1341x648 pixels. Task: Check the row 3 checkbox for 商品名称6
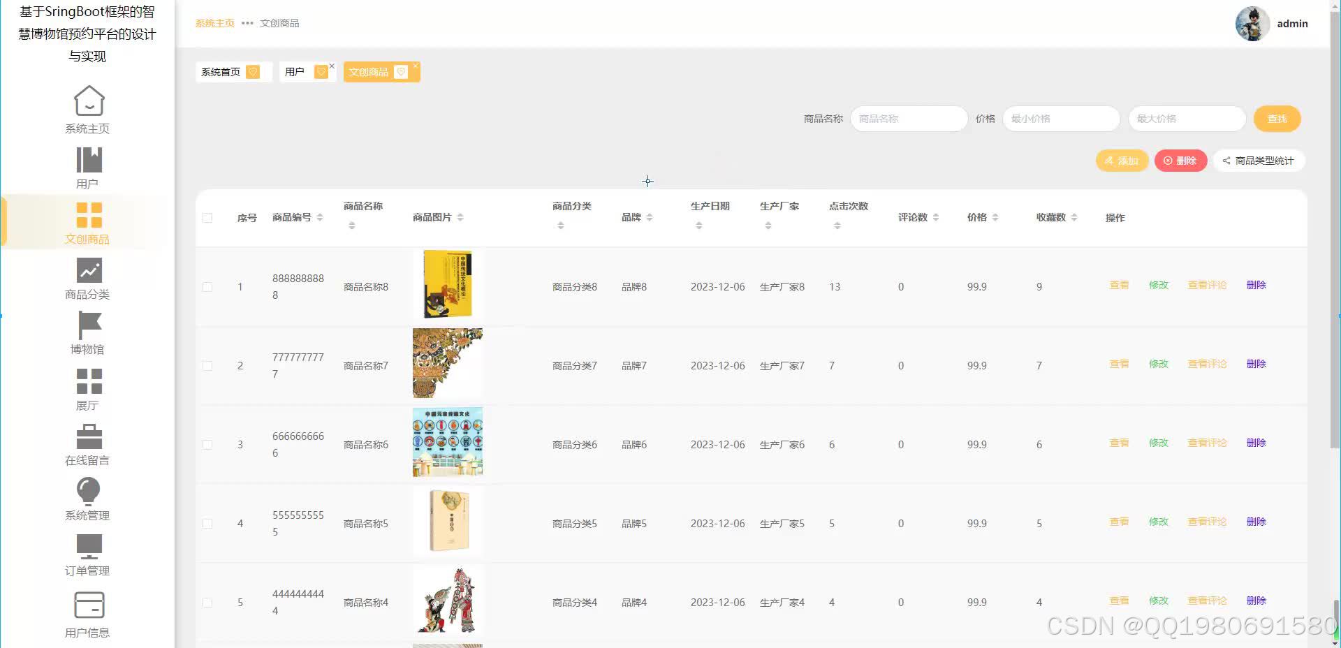(207, 445)
